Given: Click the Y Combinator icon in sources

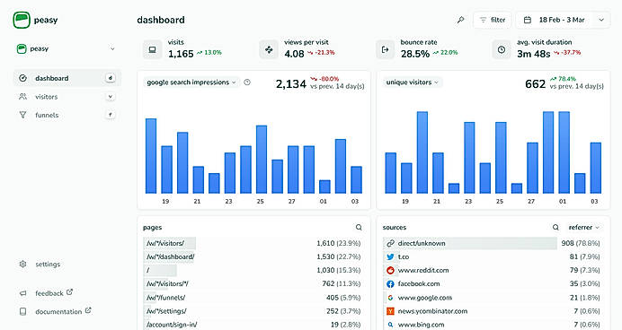Looking at the screenshot, I should [390, 311].
